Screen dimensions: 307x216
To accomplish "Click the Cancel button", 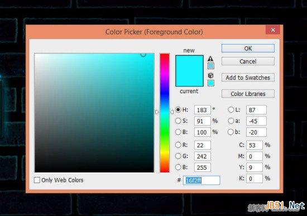I will (248, 61).
